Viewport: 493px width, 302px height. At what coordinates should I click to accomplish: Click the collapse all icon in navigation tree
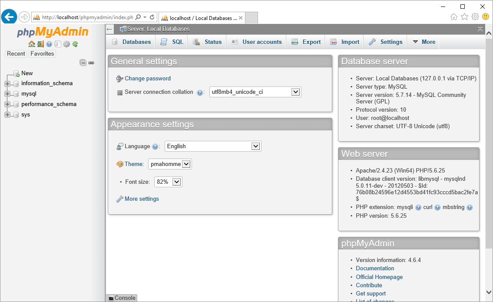(x=83, y=63)
